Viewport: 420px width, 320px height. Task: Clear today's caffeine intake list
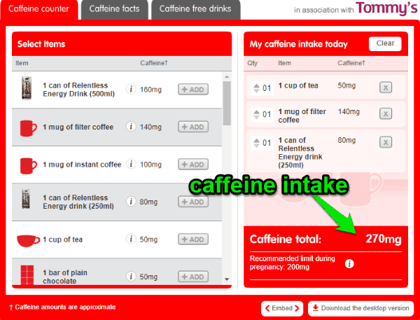[385, 43]
